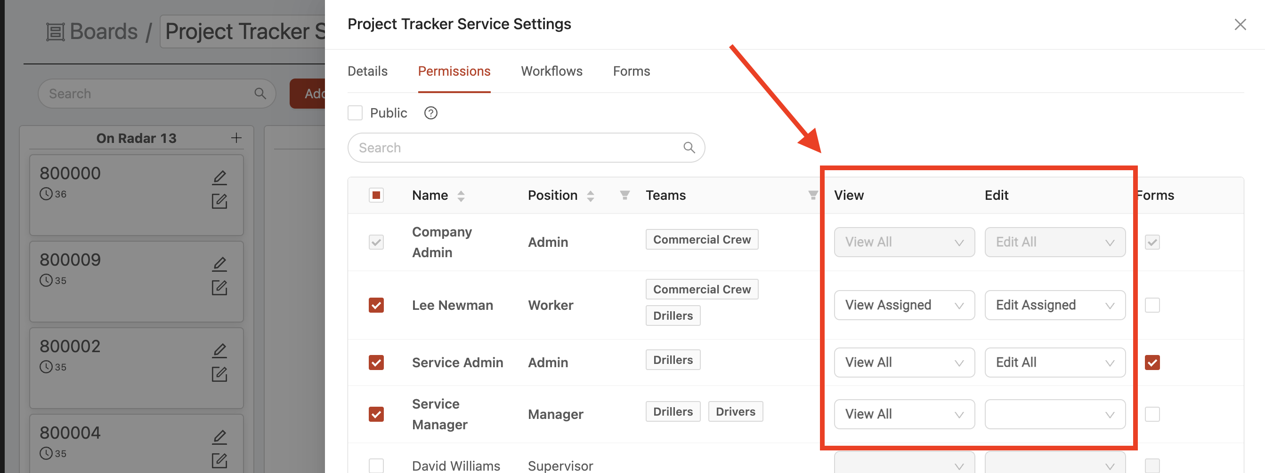Open David Williams' Edit dropdown
The height and width of the screenshot is (473, 1265).
pos(1055,463)
